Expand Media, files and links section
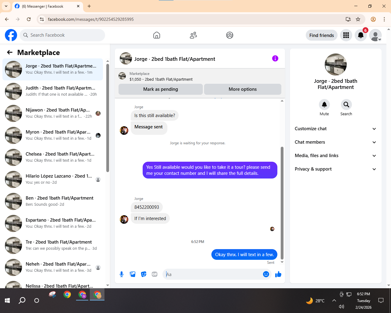The width and height of the screenshot is (391, 313). click(x=335, y=156)
